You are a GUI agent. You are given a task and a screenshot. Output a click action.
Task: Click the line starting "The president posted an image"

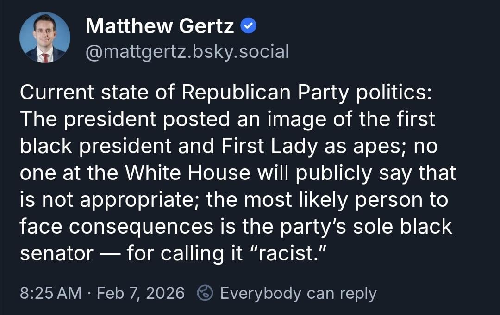pos(228,119)
